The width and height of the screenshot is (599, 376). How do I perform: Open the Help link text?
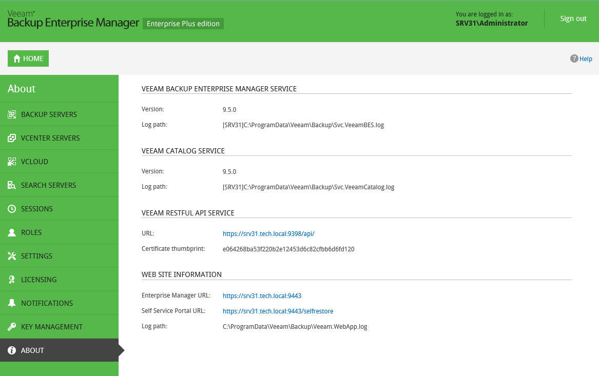point(586,59)
